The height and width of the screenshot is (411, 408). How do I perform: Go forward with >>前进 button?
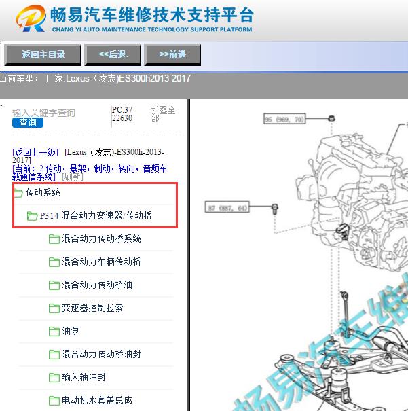point(172,55)
